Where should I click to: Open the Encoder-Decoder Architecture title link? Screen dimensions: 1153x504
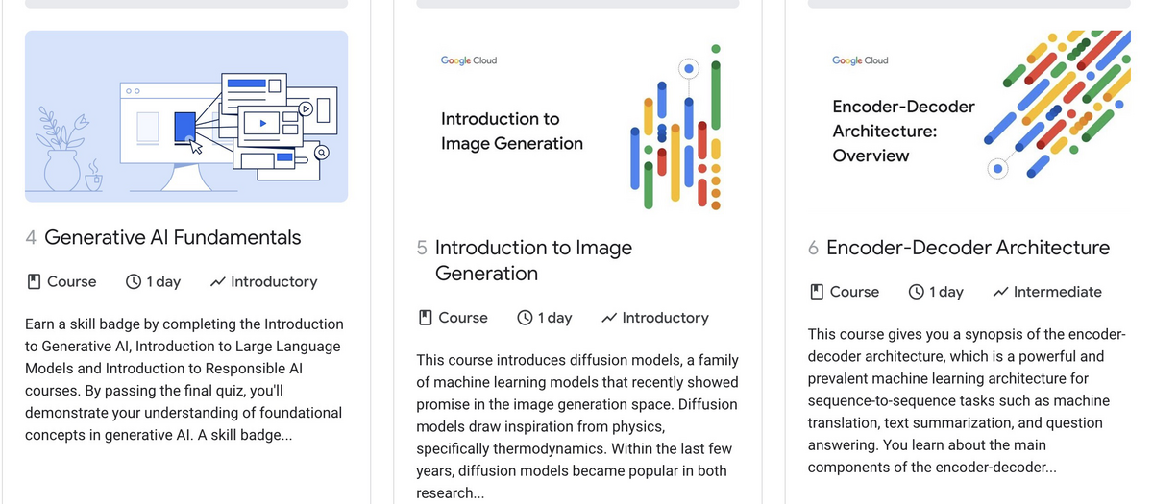click(968, 248)
